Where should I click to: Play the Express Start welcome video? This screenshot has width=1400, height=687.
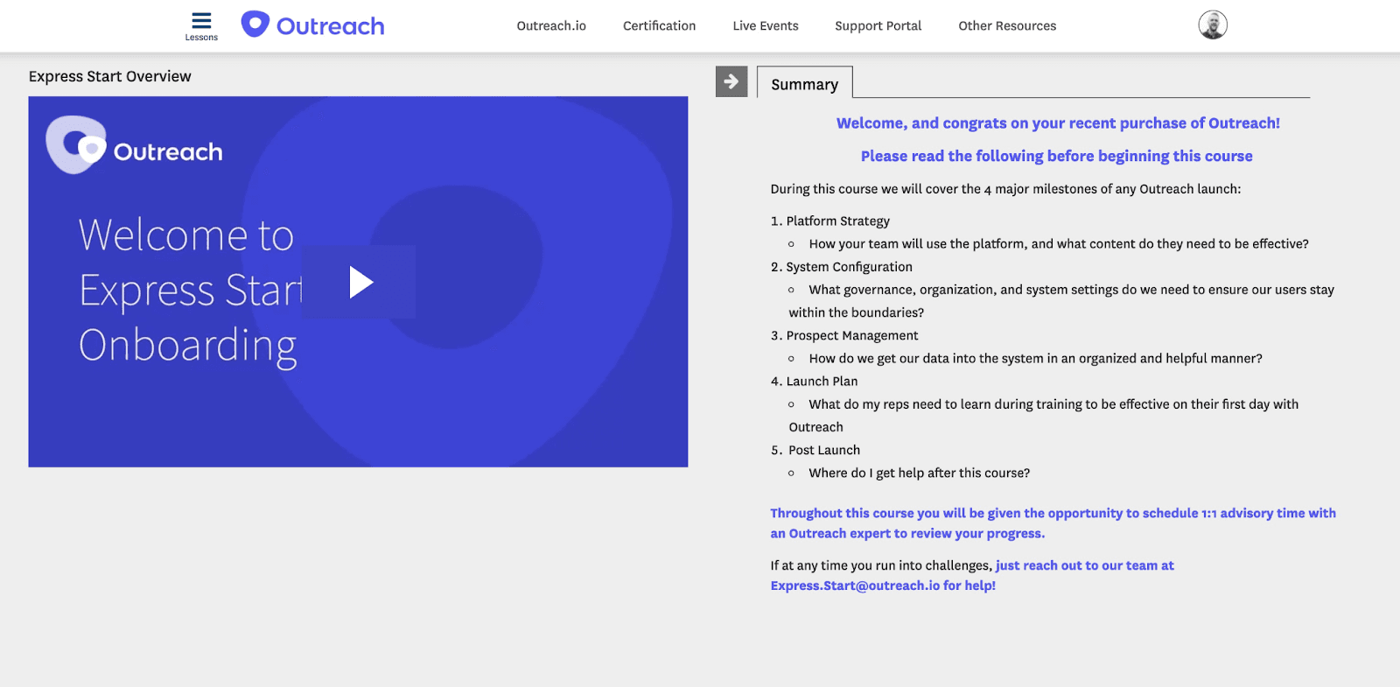(x=360, y=282)
